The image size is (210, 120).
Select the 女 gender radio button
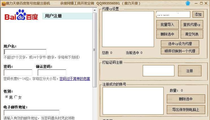16,97
